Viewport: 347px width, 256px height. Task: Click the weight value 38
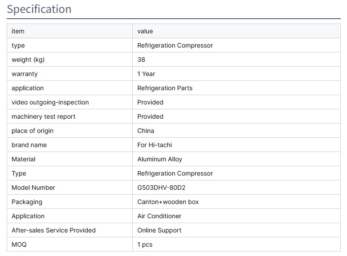click(x=141, y=60)
